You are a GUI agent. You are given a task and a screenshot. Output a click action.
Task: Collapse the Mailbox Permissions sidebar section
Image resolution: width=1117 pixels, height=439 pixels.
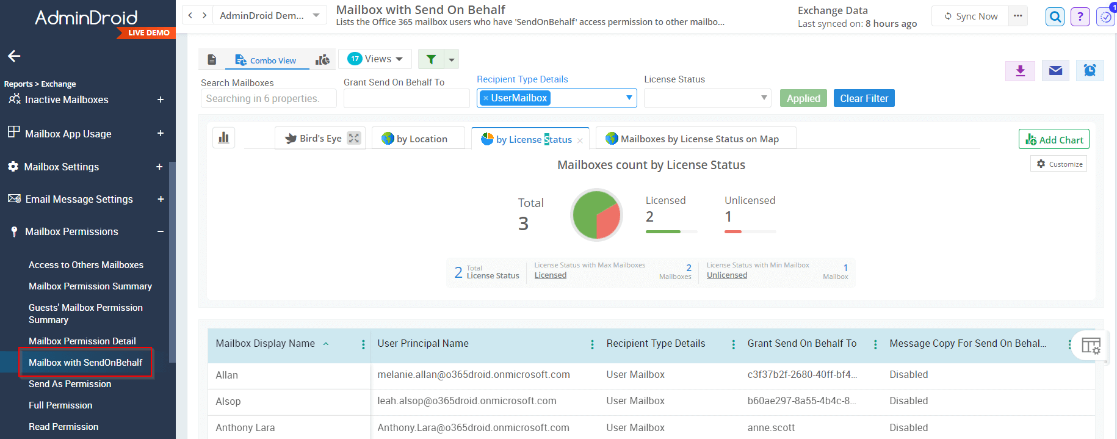(x=161, y=231)
